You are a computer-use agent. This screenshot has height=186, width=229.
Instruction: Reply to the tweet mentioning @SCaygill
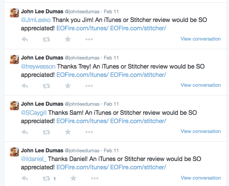click(25, 132)
